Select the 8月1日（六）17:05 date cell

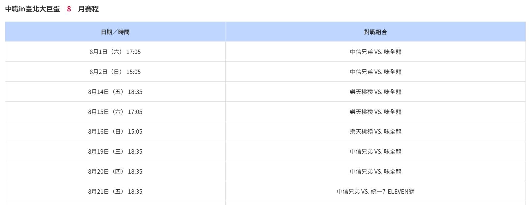point(115,52)
